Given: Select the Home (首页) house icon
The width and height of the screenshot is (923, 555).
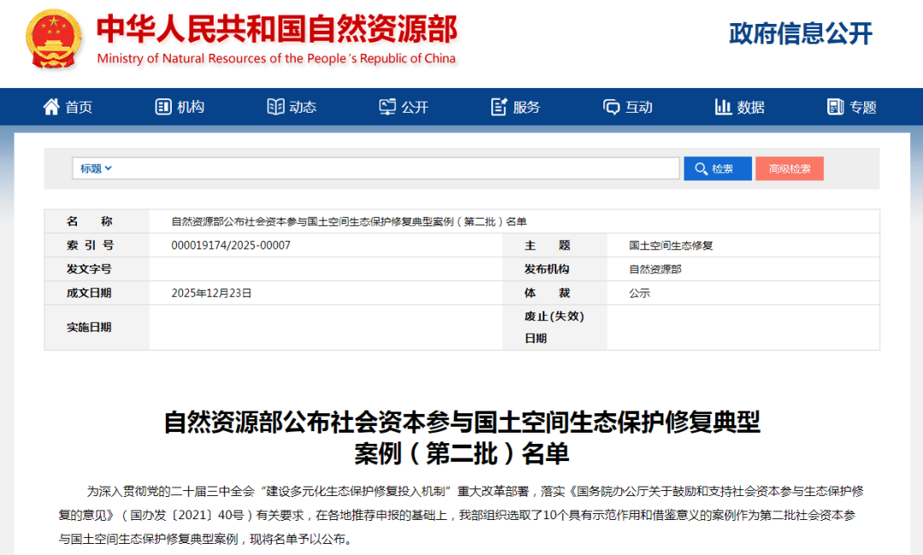Looking at the screenshot, I should coord(53,107).
